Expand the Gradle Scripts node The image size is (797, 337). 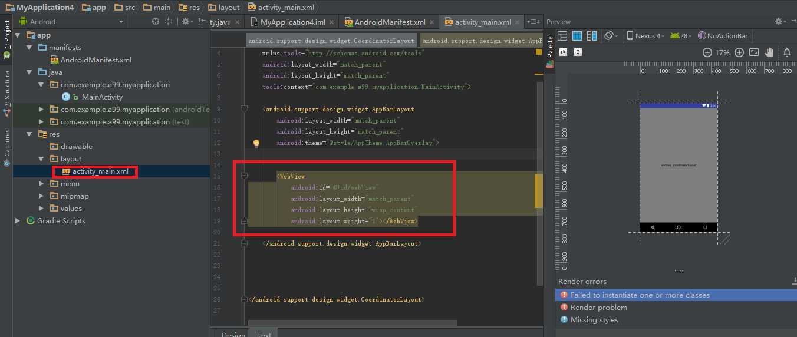[x=18, y=220]
